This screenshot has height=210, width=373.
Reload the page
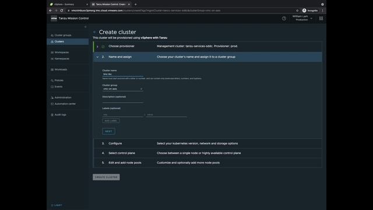tap(62, 10)
